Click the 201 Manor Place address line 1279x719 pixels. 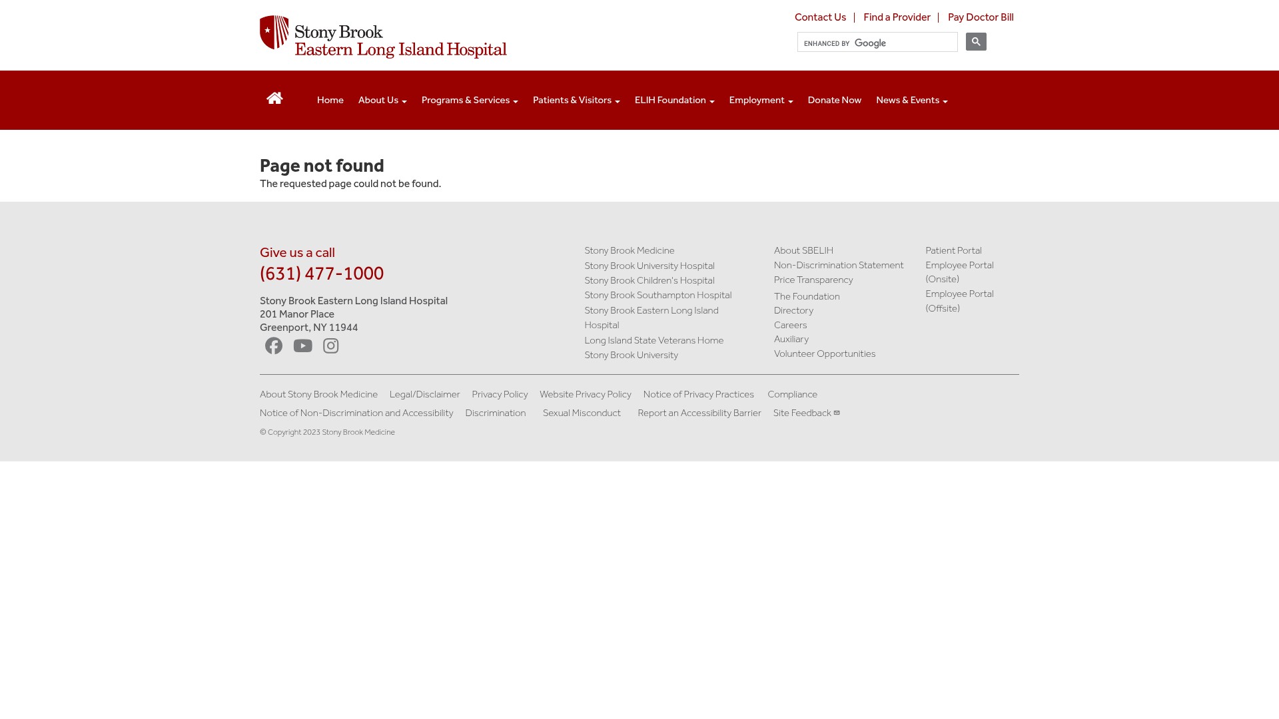297,314
